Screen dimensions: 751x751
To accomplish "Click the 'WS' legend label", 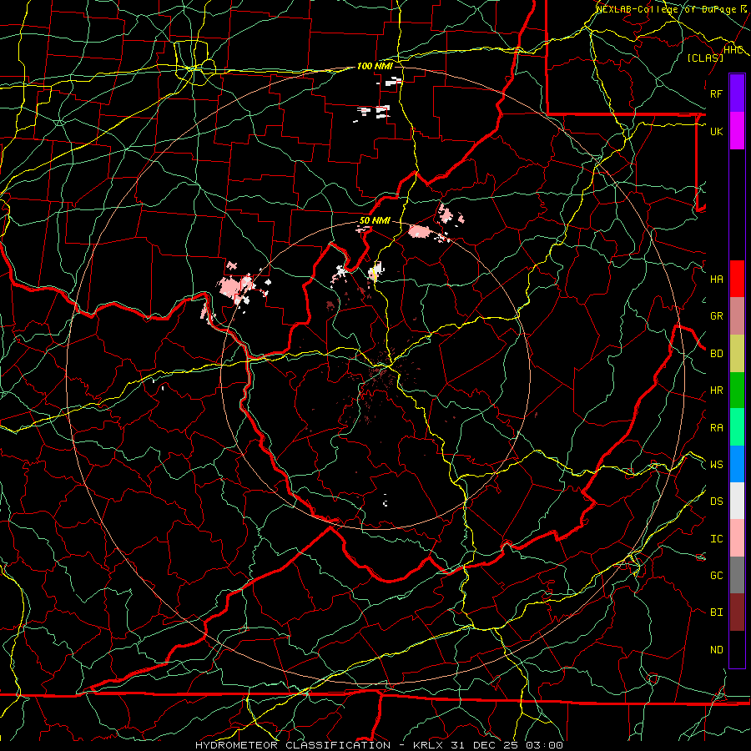I will coord(716,464).
